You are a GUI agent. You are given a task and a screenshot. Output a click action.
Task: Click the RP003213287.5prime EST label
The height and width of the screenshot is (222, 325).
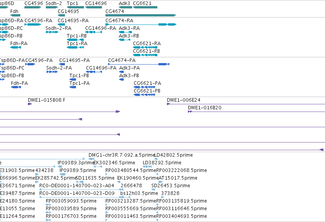(131, 201)
